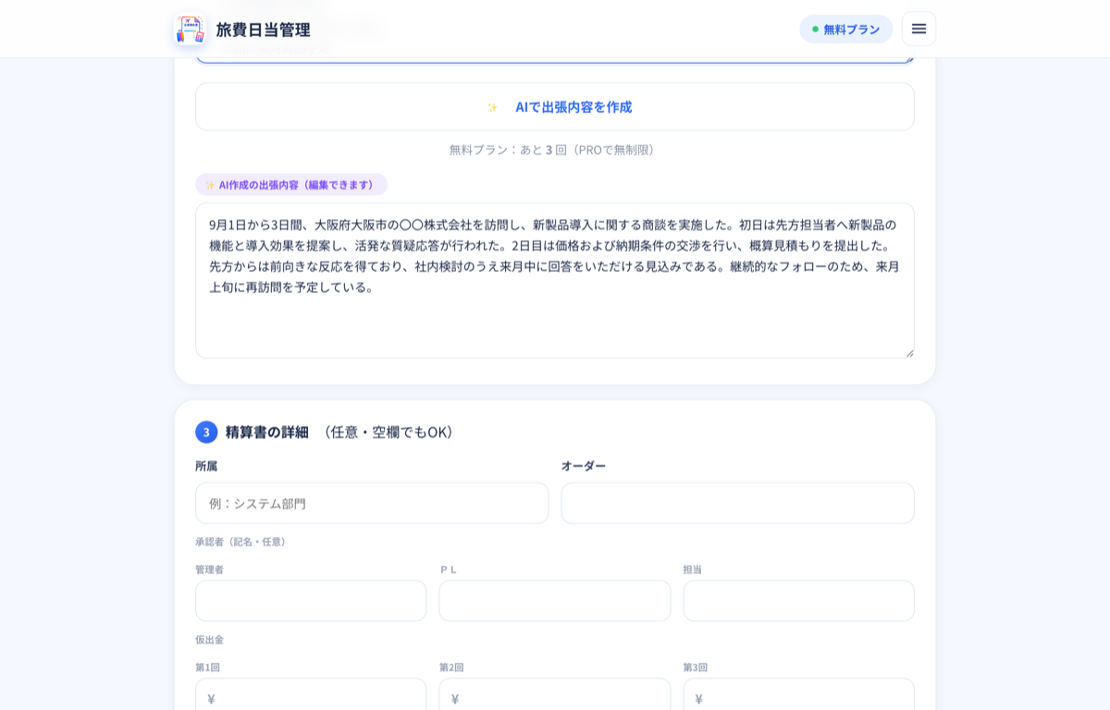Click the 無料プラン plan badge
Screen dimensions: 1110x710
pyautogui.click(x=845, y=29)
